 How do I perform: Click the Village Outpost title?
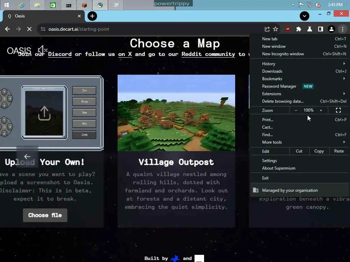[x=176, y=162]
